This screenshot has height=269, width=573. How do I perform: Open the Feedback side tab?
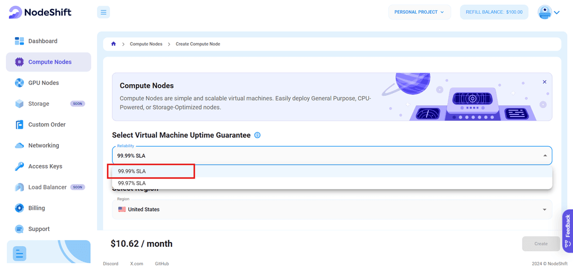(x=567, y=230)
